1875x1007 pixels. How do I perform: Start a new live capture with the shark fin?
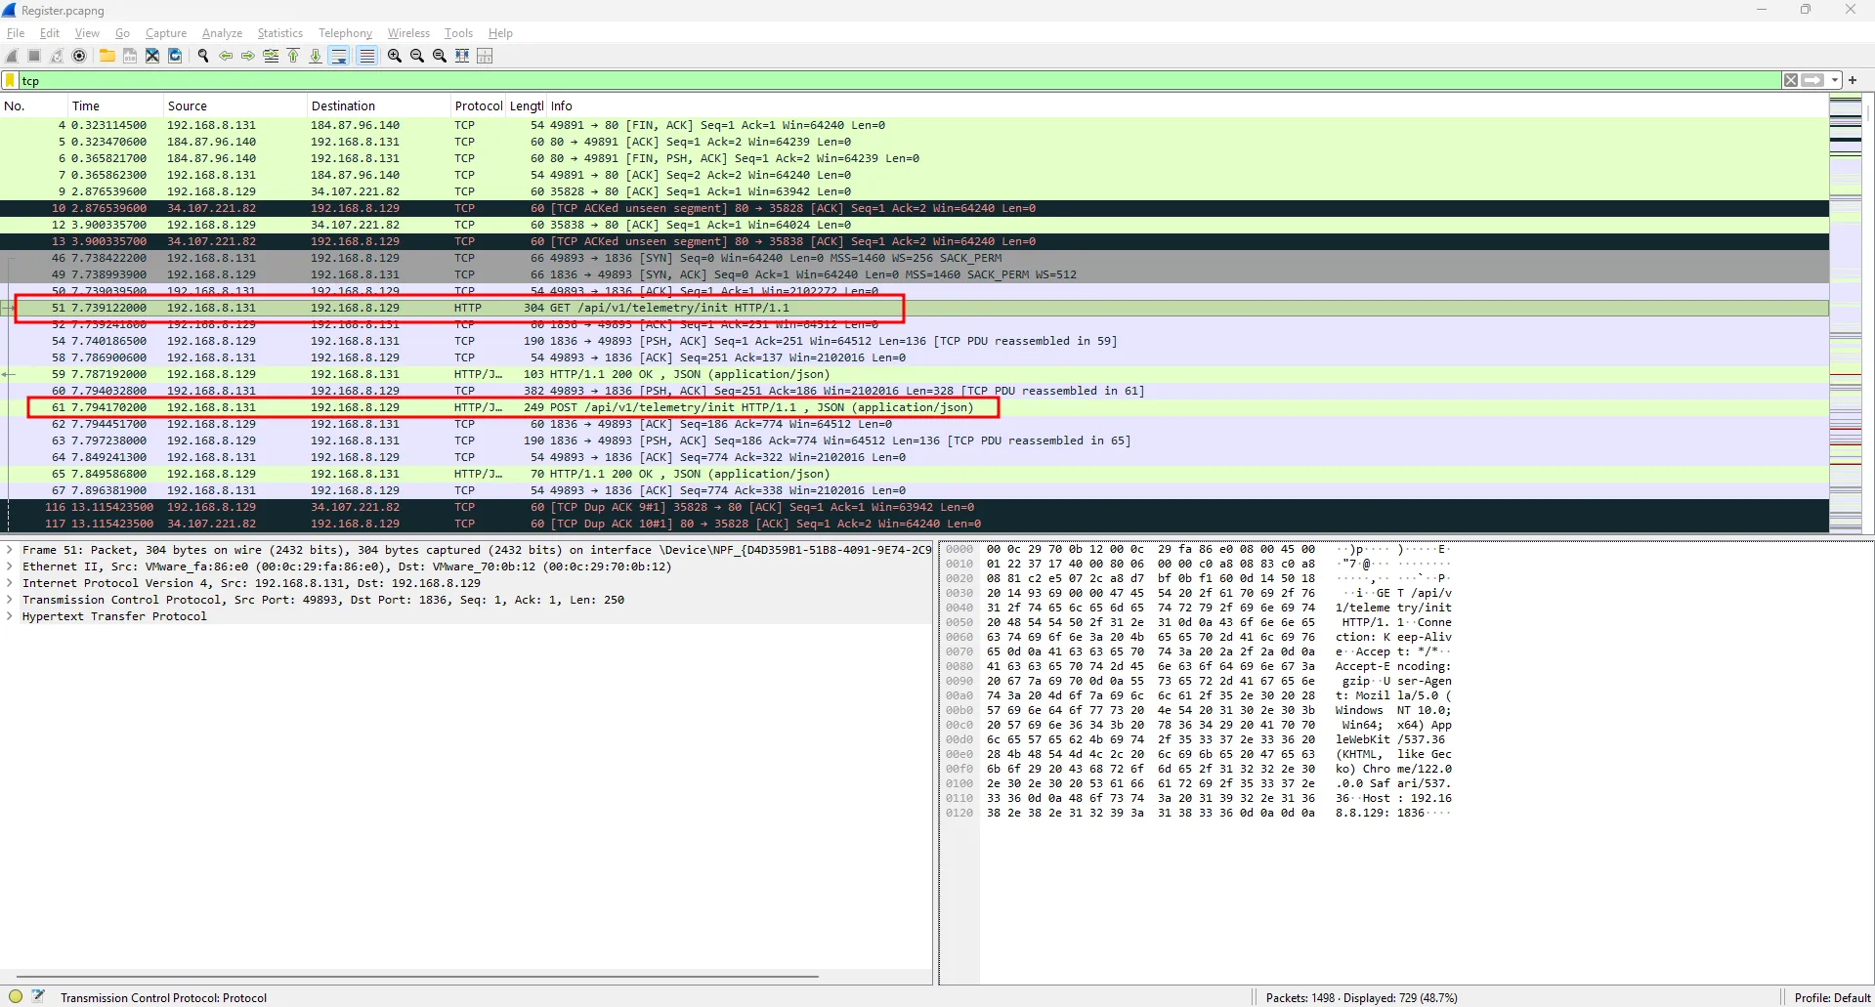coord(11,56)
